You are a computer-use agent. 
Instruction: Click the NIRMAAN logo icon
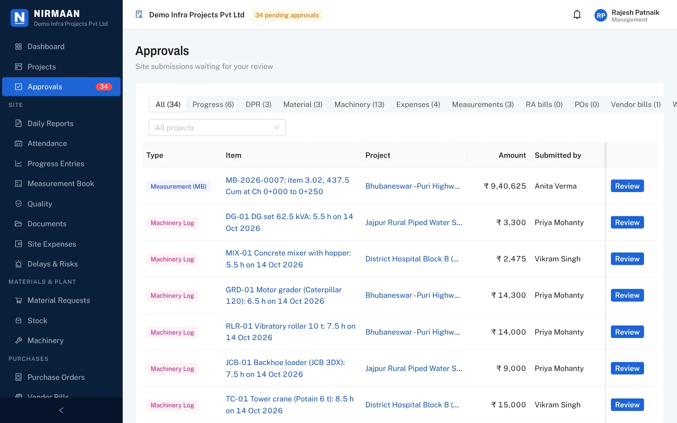tap(19, 18)
